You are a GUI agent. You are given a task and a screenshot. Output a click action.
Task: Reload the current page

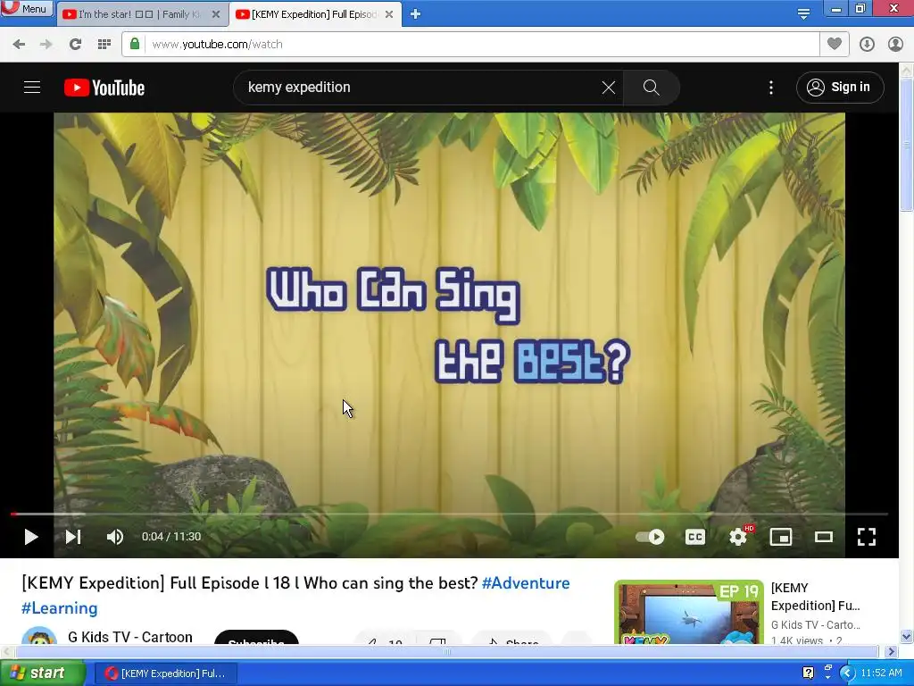(x=75, y=45)
